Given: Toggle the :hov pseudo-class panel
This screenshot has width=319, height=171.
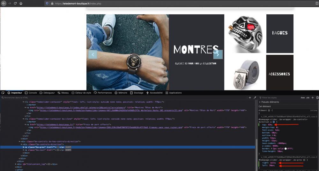Looking at the screenshot, I should click(x=303, y=98).
